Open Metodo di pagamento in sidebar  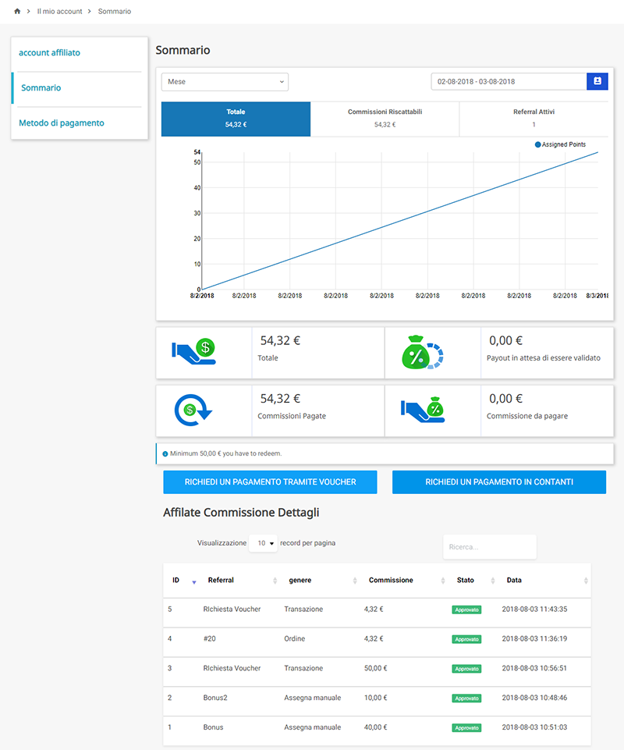[61, 123]
